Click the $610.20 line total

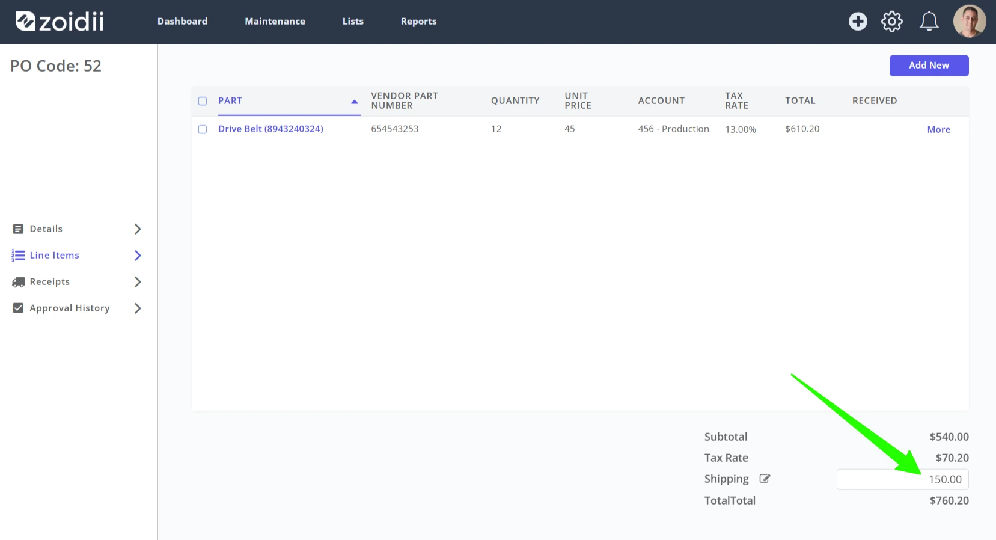pos(802,129)
